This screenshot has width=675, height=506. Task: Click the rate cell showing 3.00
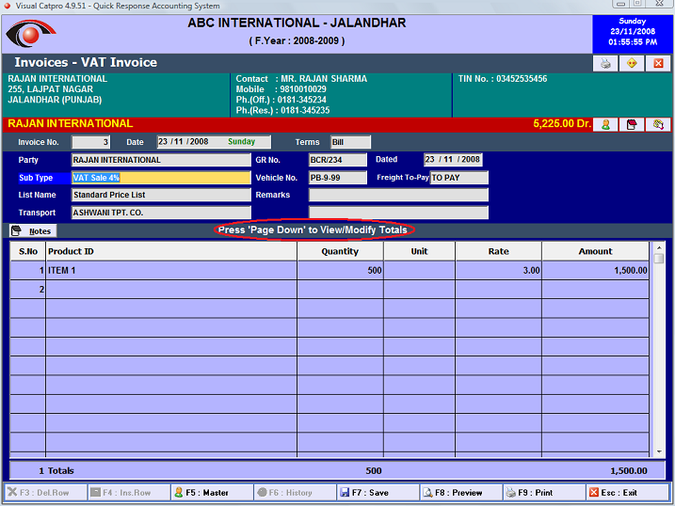pos(499,271)
